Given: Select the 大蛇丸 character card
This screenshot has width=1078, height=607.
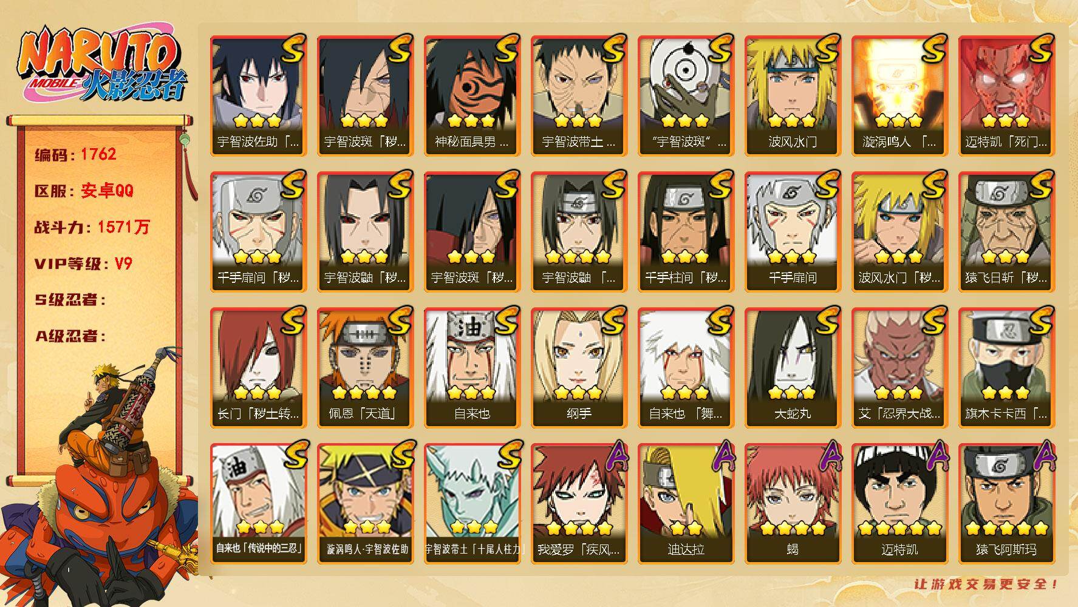Looking at the screenshot, I should click(793, 367).
